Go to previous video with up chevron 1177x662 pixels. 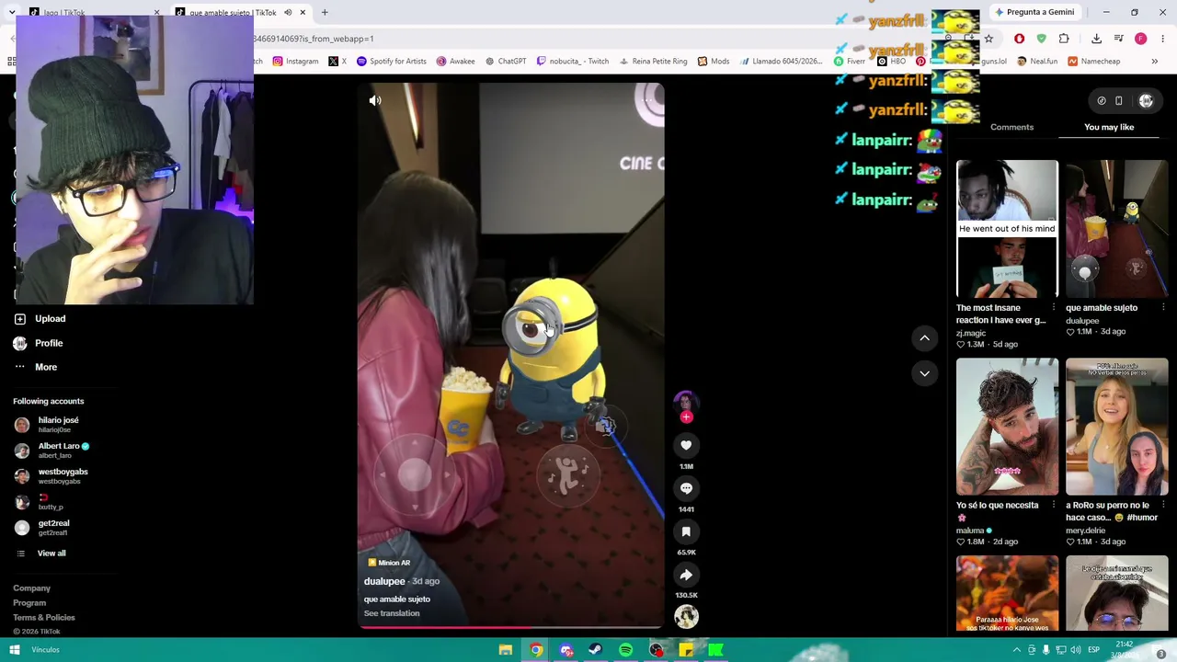tap(925, 338)
